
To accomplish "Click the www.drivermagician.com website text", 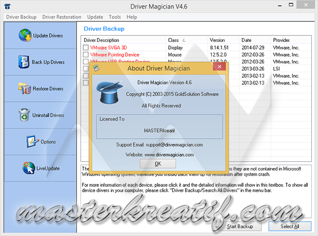I will coord(169,155).
